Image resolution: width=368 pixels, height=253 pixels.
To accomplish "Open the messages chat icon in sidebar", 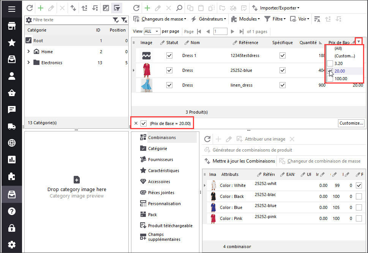I will pos(11,110).
